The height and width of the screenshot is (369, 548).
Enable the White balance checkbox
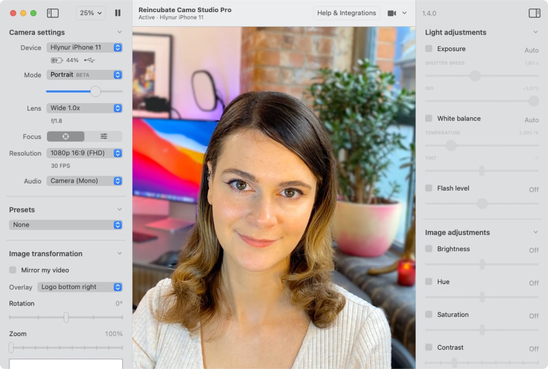coord(429,118)
